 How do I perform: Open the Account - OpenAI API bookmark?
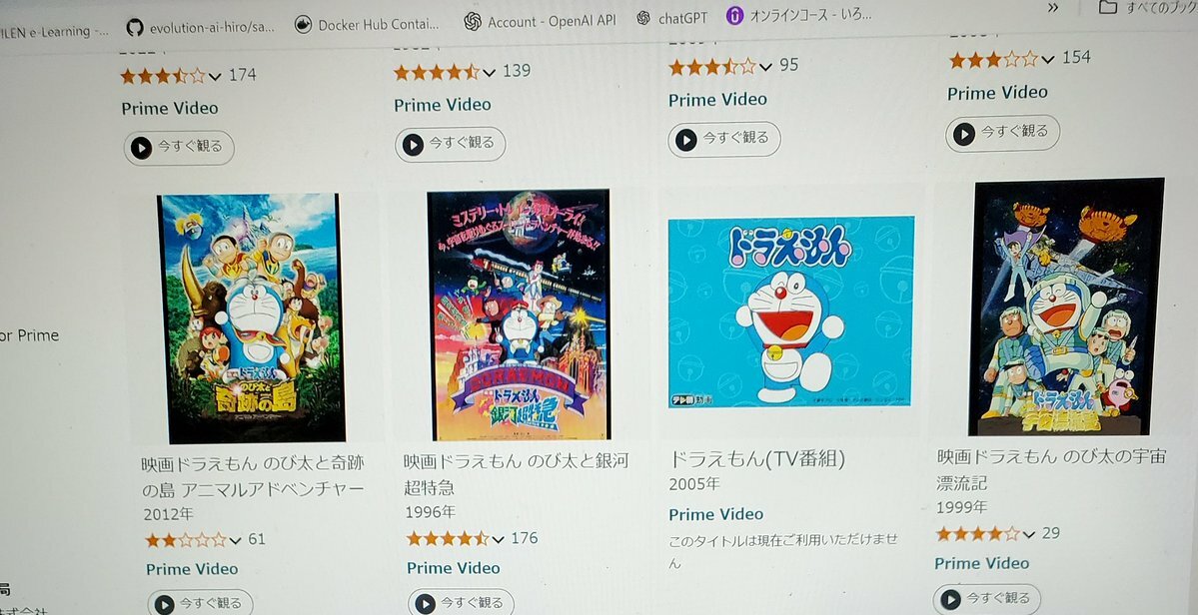point(540,21)
